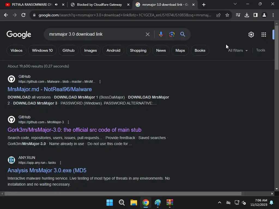Open options for MrsMajor.md GitHub result
The height and width of the screenshot is (209, 279).
(100, 82)
